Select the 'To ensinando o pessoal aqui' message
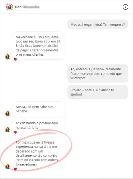The image size is (133, 179). [39, 125]
